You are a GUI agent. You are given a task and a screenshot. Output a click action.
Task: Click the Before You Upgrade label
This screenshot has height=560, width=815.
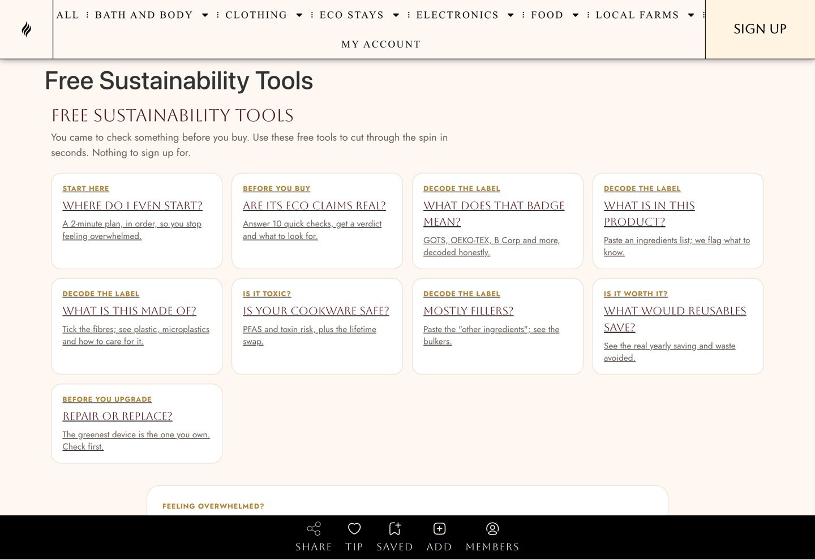pos(107,399)
